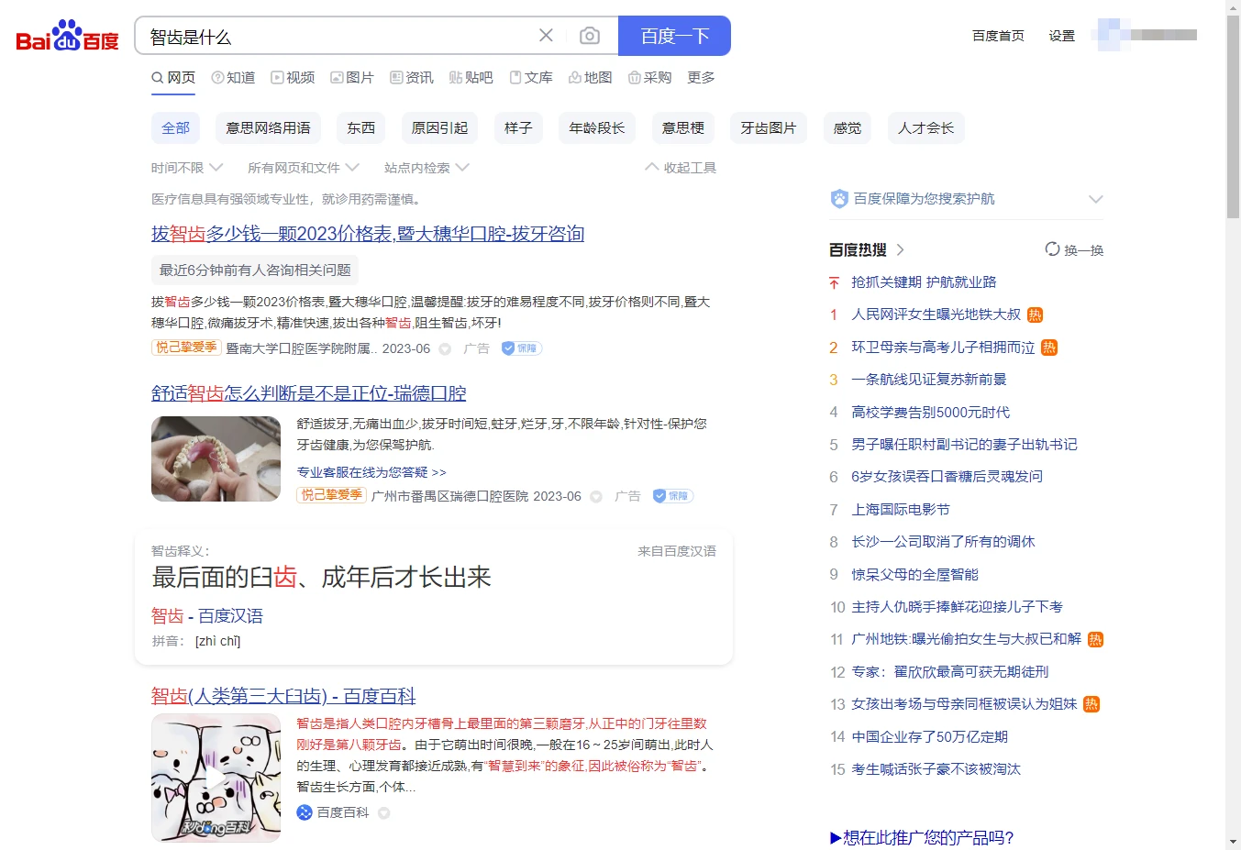Clear the search box with the X icon
The width and height of the screenshot is (1241, 850).
click(546, 36)
